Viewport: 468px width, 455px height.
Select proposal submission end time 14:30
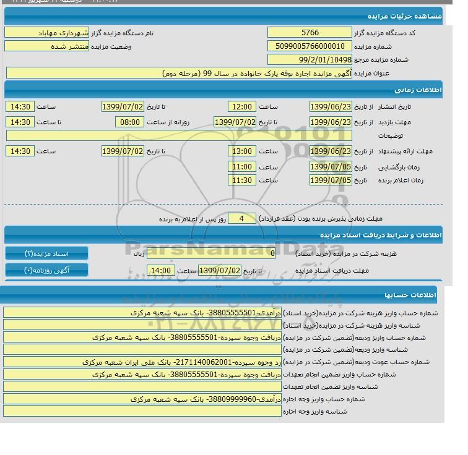20,151
